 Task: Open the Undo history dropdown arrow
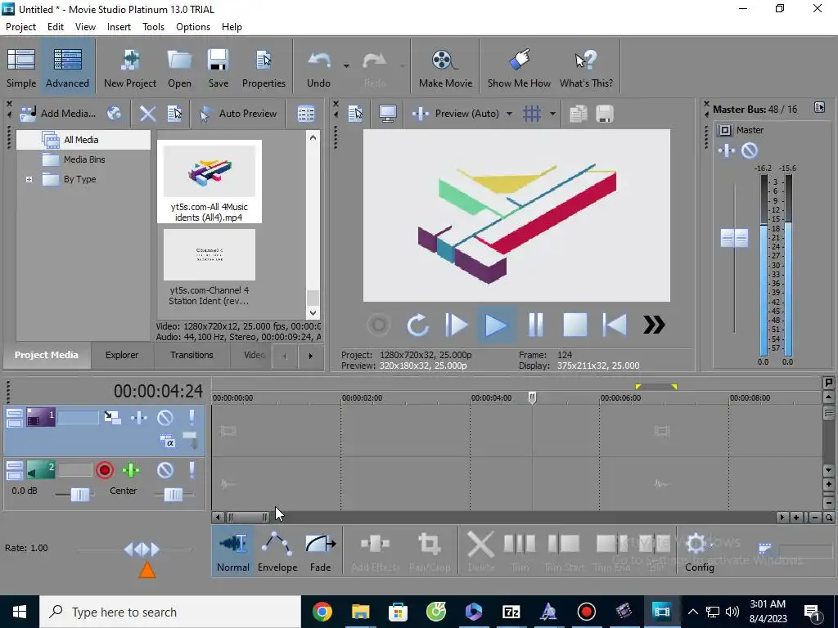(346, 66)
